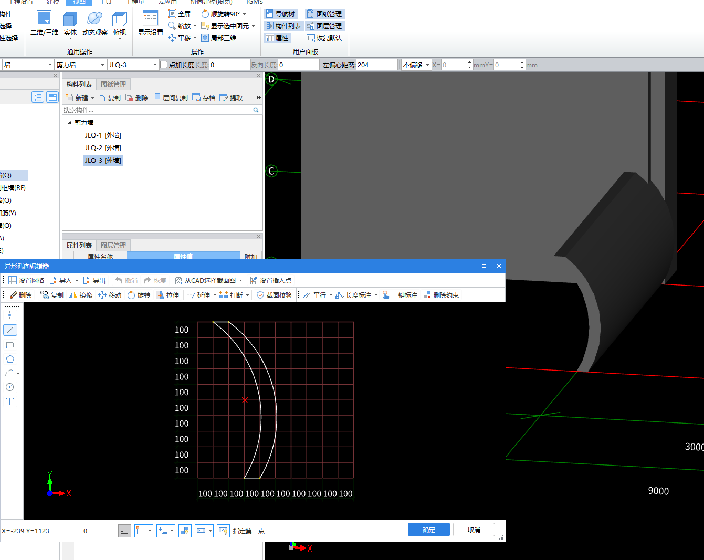Click 恢复默认 restore defaults
The image size is (704, 560).
click(x=324, y=38)
